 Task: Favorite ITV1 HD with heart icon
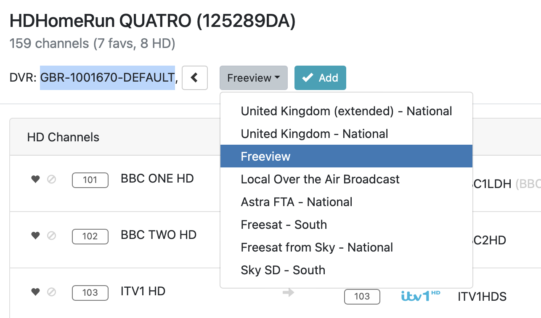(35, 292)
